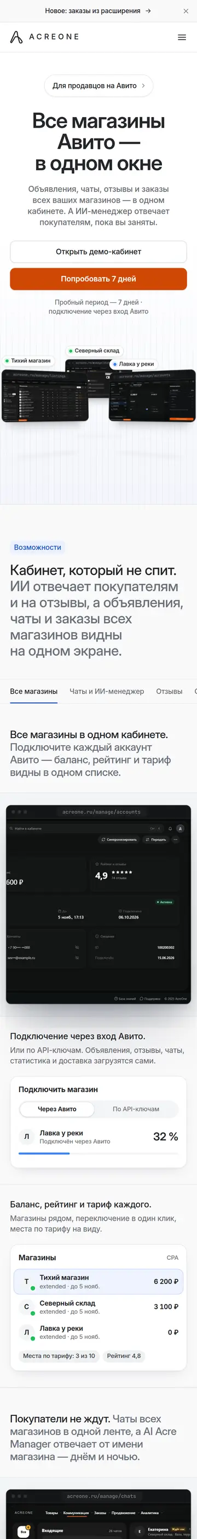Screen dimensions: 197x1539
Task: Open 'База знаний' footer link in mockup
Action: [x=125, y=998]
